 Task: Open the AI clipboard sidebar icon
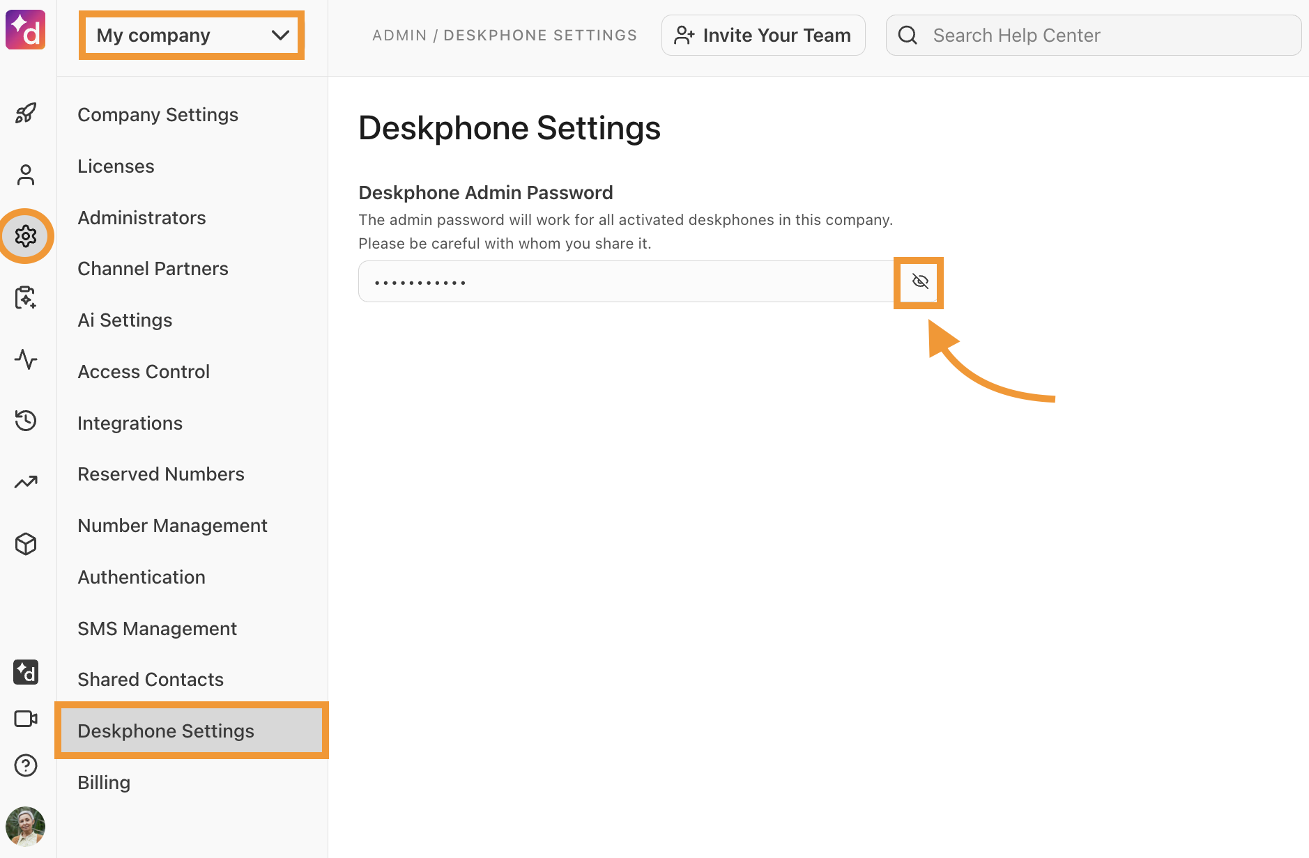coord(26,297)
